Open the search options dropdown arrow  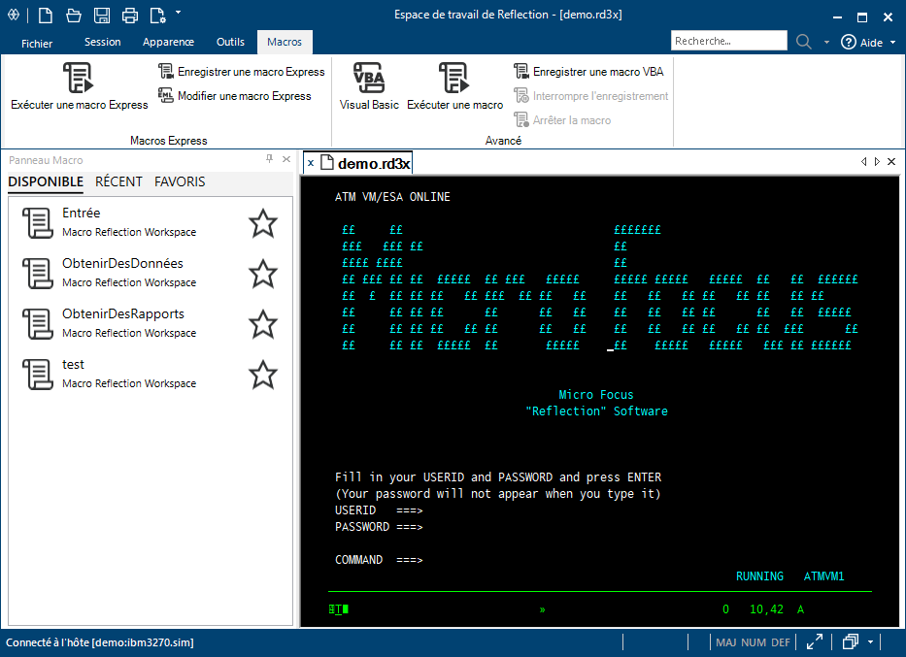(x=826, y=43)
